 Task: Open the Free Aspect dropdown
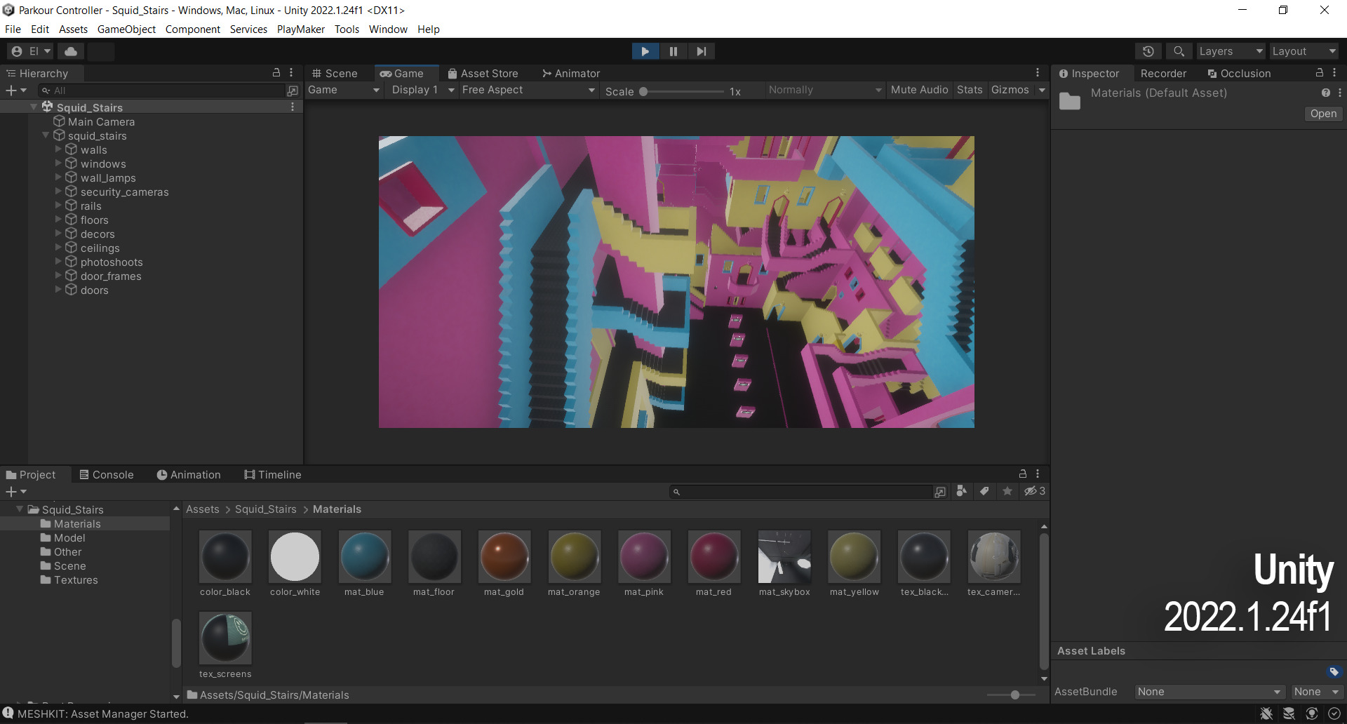click(x=529, y=90)
